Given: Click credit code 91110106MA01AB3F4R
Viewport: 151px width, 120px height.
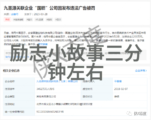Looking at the screenshot, I should (50, 112).
